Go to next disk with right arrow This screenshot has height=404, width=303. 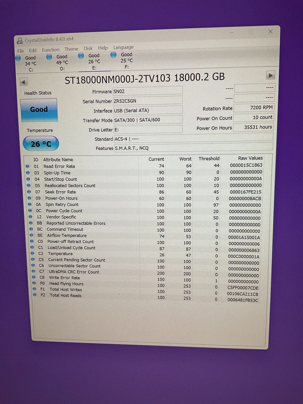pyautogui.click(x=270, y=75)
